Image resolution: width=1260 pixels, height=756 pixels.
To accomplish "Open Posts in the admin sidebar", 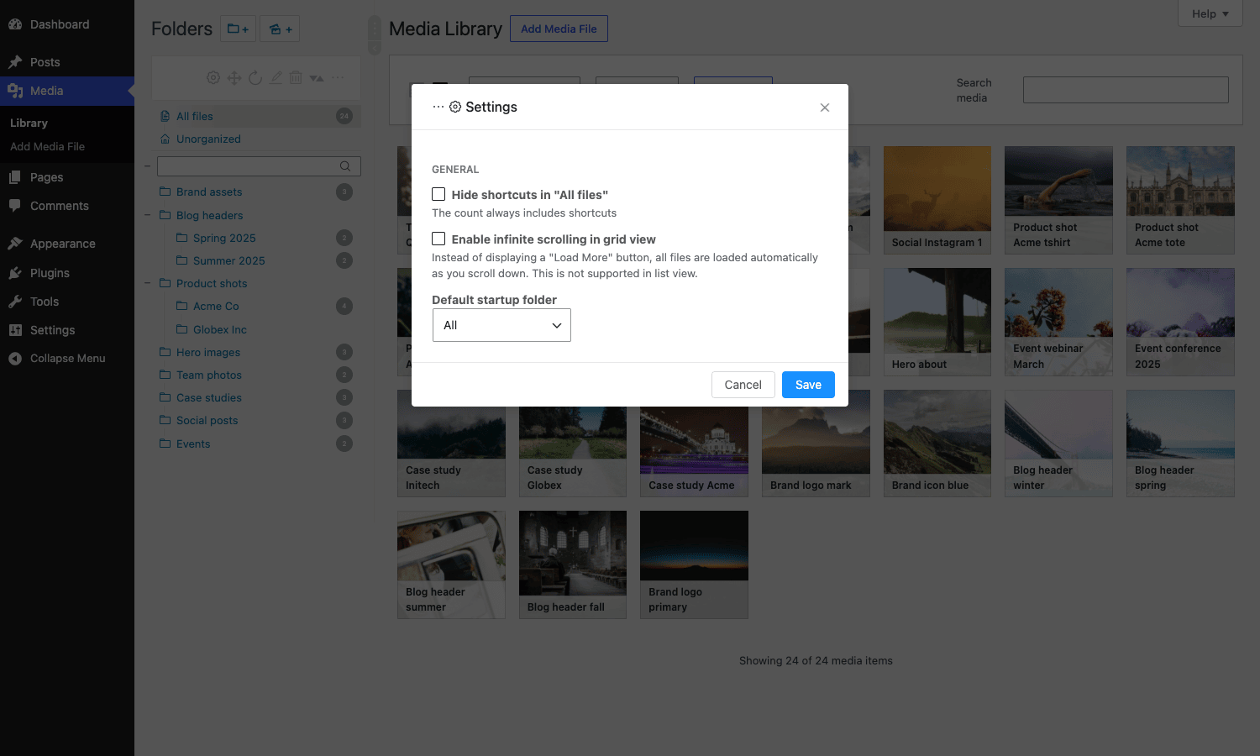I will point(67,62).
